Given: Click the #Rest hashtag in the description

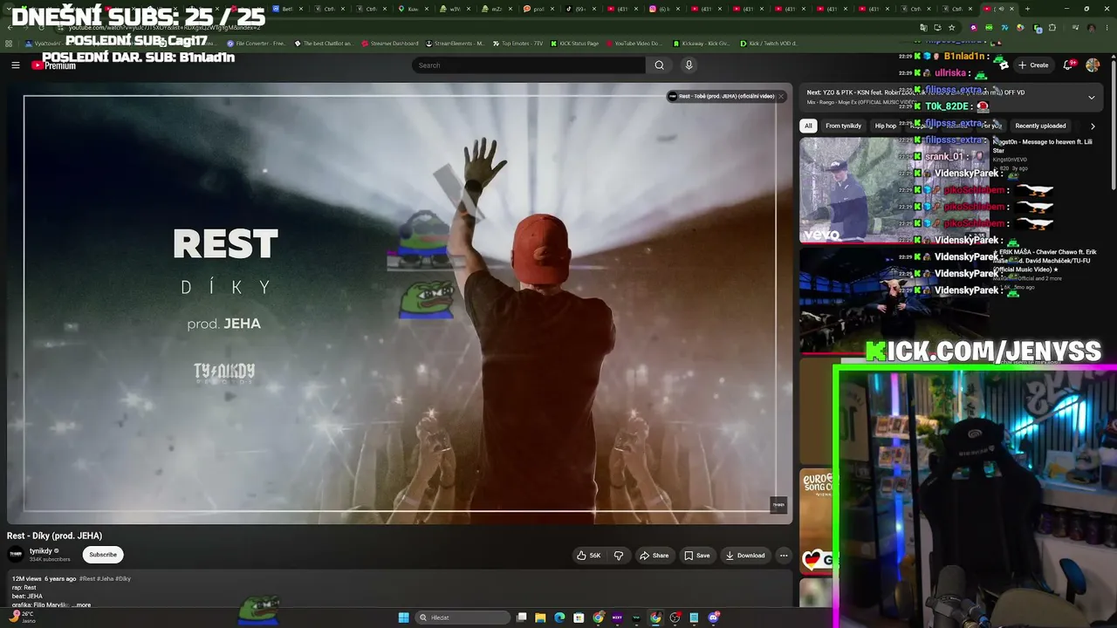Looking at the screenshot, I should pos(88,579).
